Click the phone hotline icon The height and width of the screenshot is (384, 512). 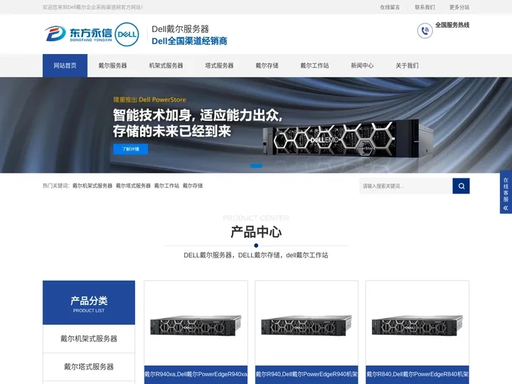[x=425, y=31]
